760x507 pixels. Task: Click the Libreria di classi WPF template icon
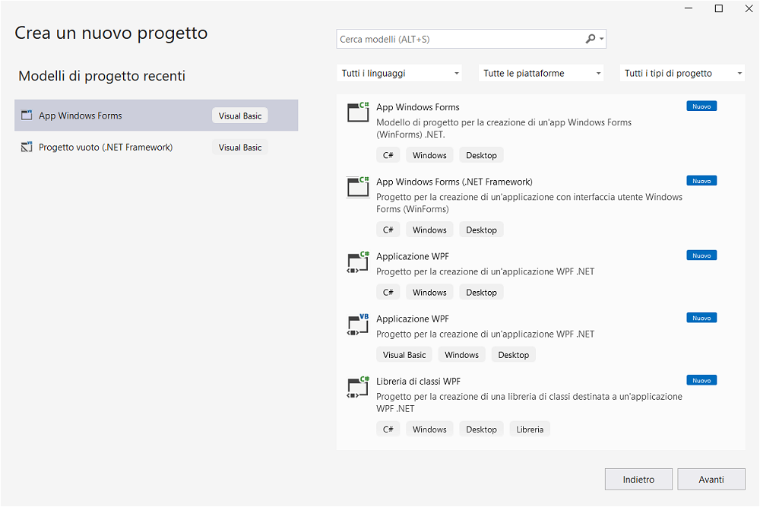[x=359, y=387]
